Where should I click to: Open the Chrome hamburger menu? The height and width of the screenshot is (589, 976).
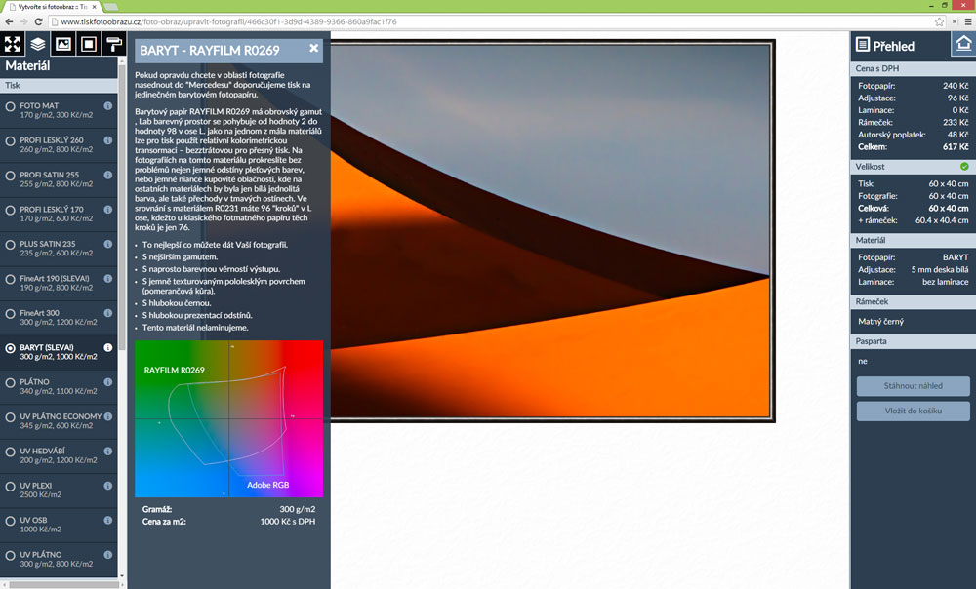(965, 20)
